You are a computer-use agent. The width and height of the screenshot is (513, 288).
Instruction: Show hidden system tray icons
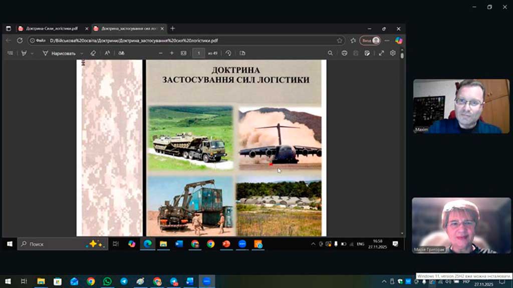pyautogui.click(x=314, y=244)
